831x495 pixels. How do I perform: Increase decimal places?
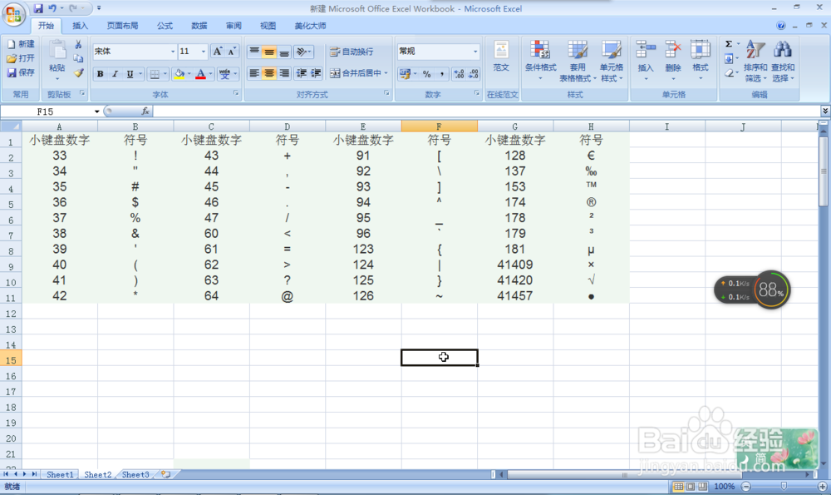point(459,74)
